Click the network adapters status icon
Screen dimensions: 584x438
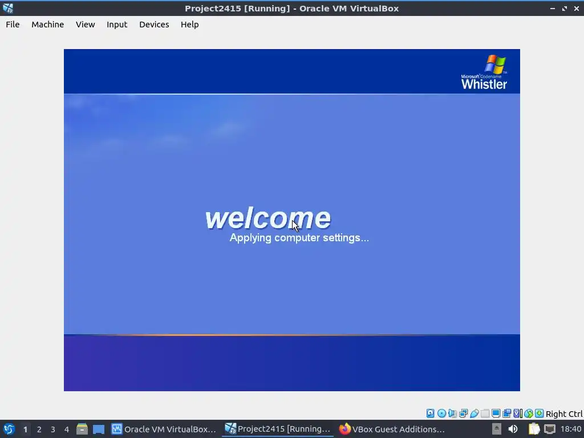pyautogui.click(x=463, y=413)
